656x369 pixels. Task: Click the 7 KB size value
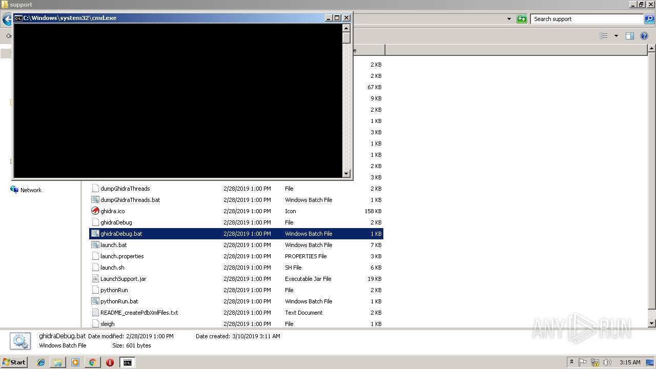pyautogui.click(x=376, y=245)
